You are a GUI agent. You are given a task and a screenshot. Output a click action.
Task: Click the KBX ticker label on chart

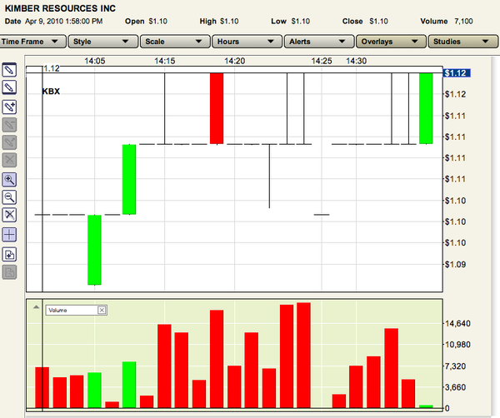51,92
